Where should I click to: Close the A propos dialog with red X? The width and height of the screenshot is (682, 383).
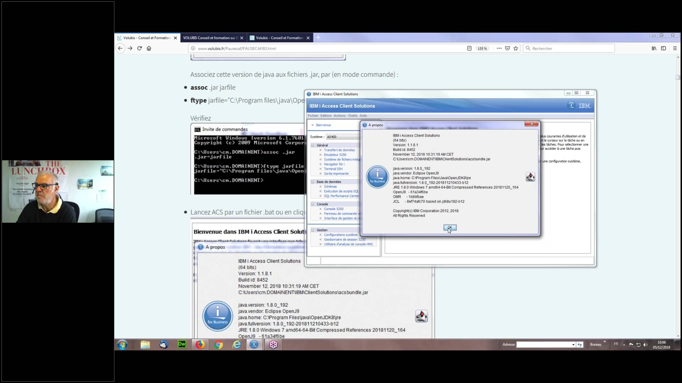pos(531,124)
